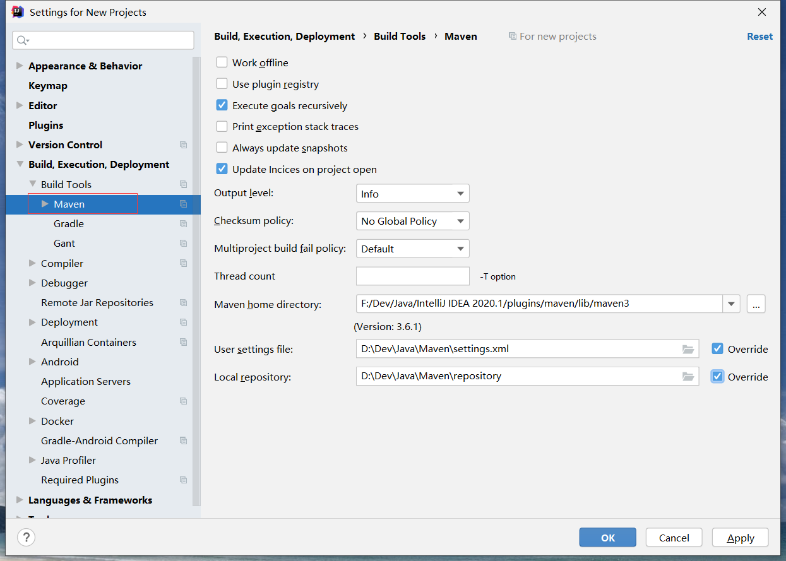Viewport: 786px width, 561px height.
Task: Click the copy icon beside Deployment
Action: tap(183, 322)
